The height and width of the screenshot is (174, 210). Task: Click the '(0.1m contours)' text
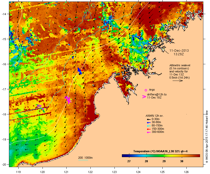click(x=179, y=68)
